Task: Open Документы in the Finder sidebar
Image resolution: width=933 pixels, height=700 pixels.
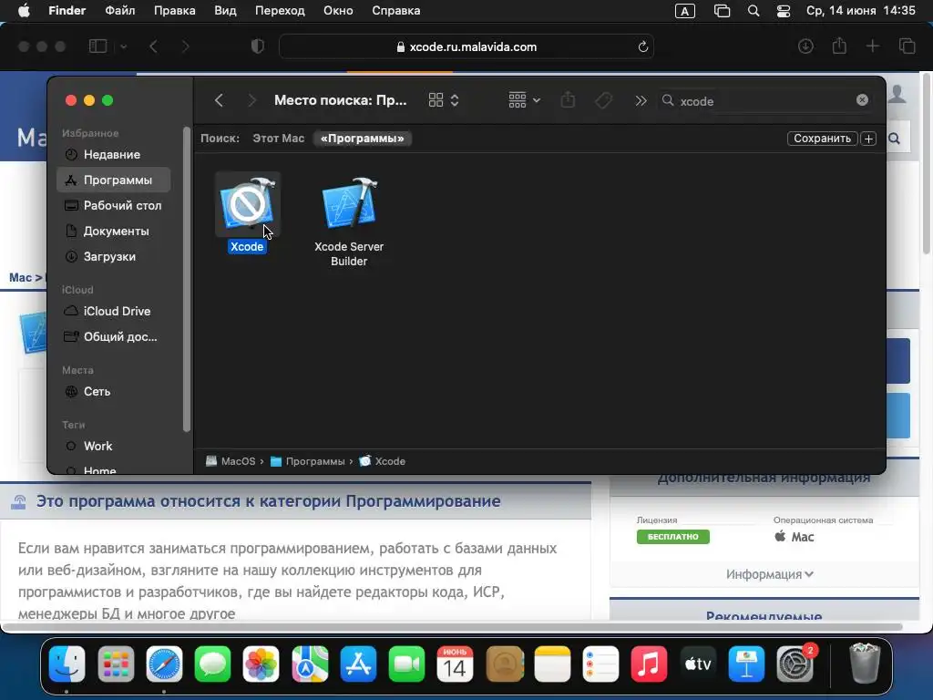Action: (x=113, y=231)
